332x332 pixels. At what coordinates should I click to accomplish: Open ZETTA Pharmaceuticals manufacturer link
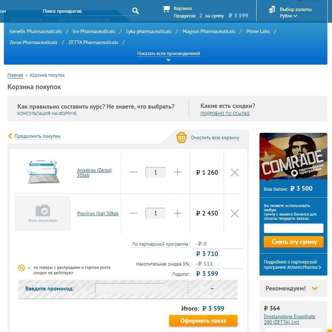tap(93, 42)
